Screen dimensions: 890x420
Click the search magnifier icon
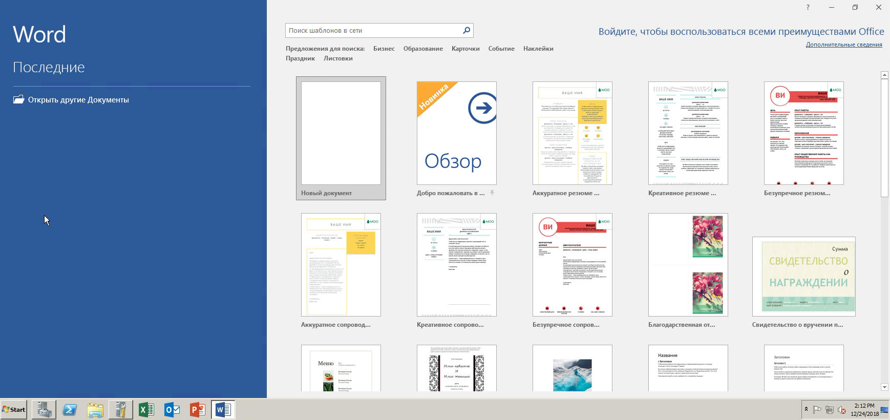(466, 31)
